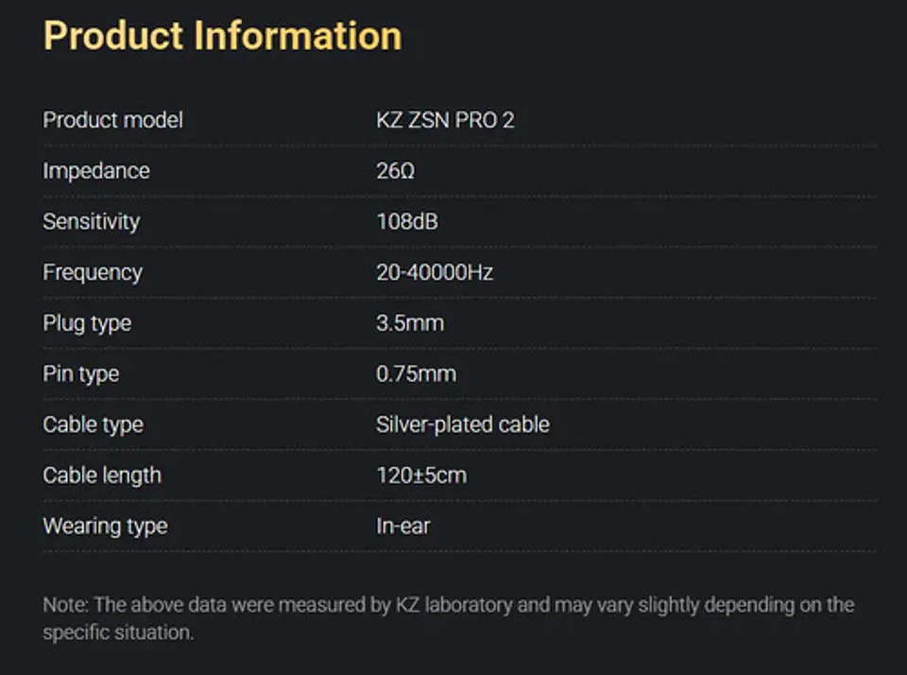Select the Impedance row label
This screenshot has height=675, width=907.
(x=96, y=171)
